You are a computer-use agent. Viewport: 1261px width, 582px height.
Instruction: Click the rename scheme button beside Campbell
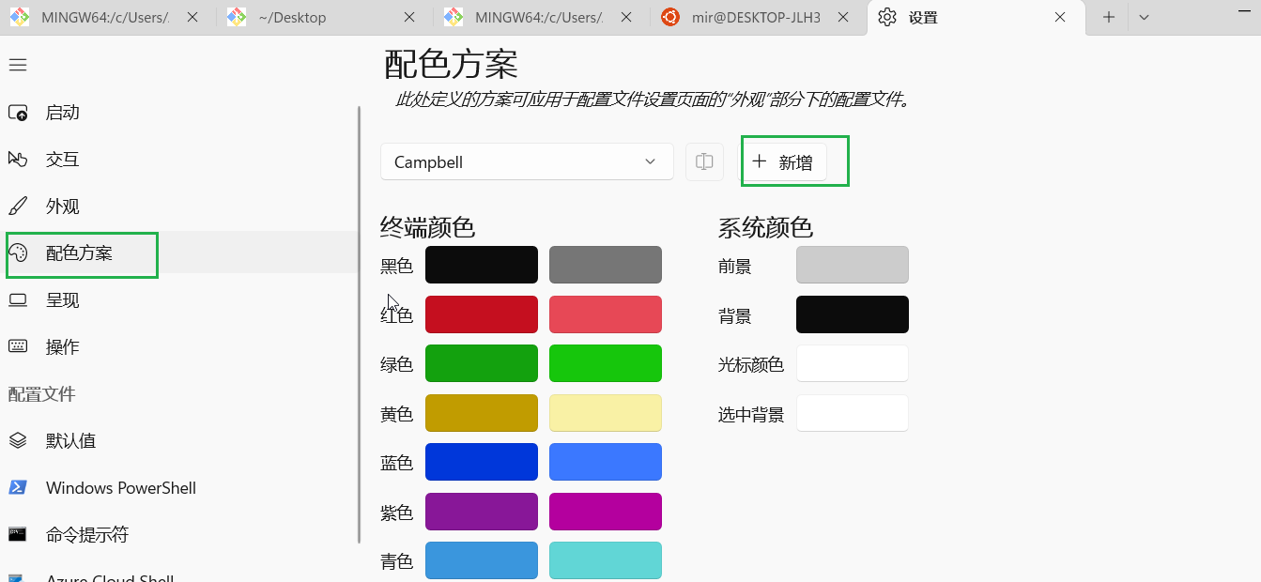[704, 161]
